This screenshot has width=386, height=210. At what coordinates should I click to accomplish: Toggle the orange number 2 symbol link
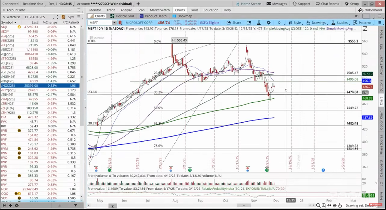pos(63,17)
